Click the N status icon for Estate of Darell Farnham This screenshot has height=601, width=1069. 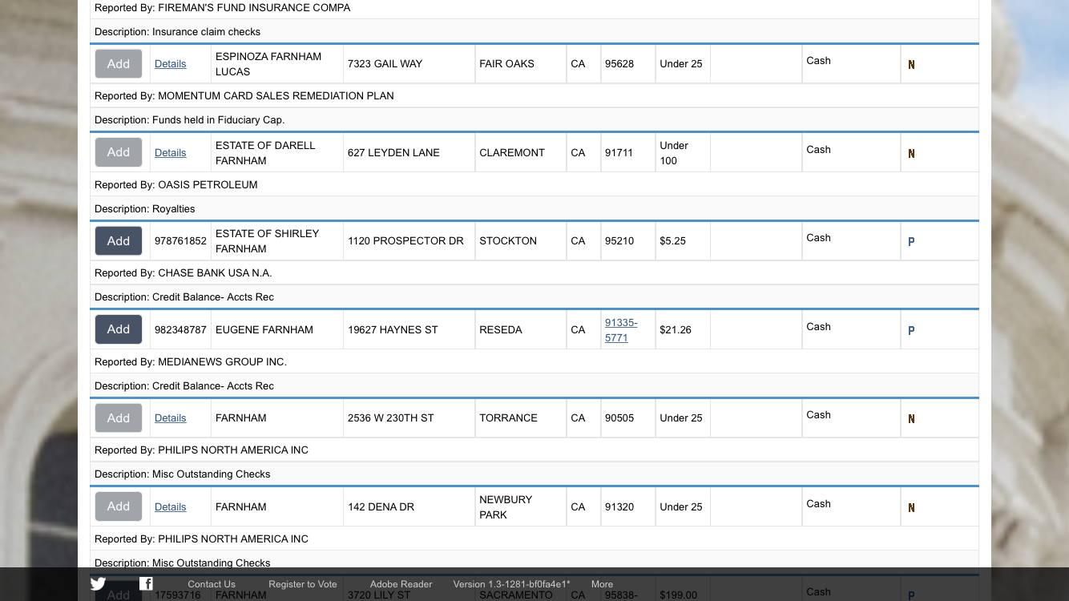(911, 154)
